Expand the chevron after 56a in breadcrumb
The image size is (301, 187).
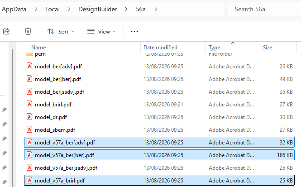click(x=156, y=9)
